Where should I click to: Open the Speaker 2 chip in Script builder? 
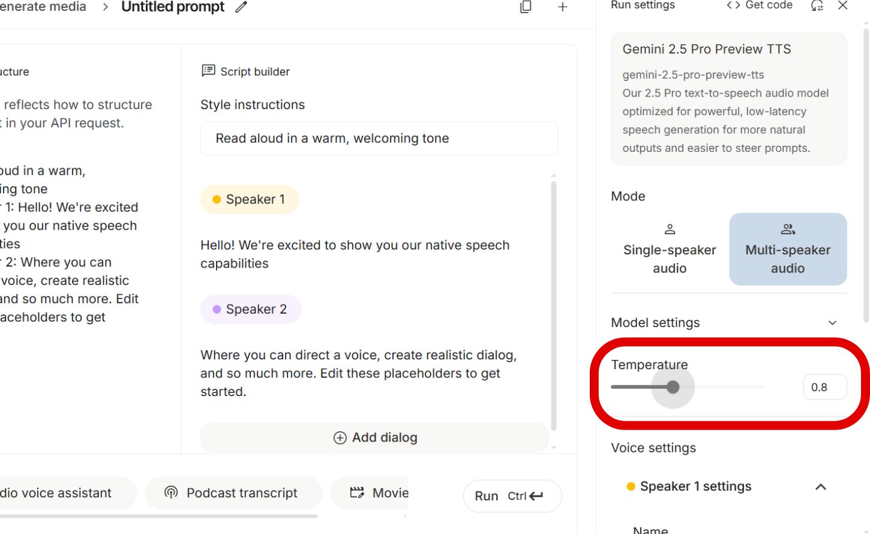251,309
